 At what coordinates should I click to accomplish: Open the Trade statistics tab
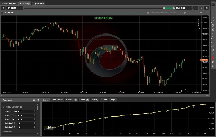click(x=57, y=100)
